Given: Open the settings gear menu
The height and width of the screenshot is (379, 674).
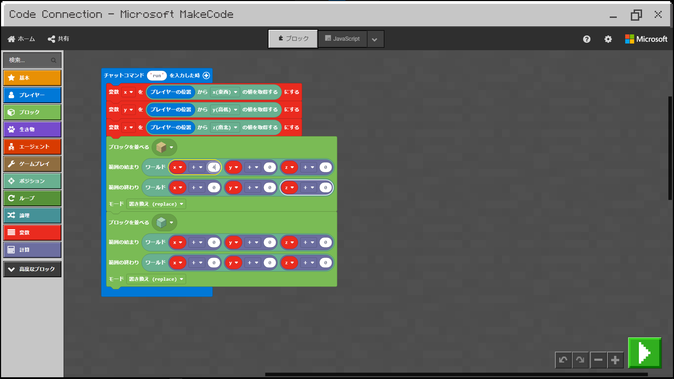Looking at the screenshot, I should point(608,39).
